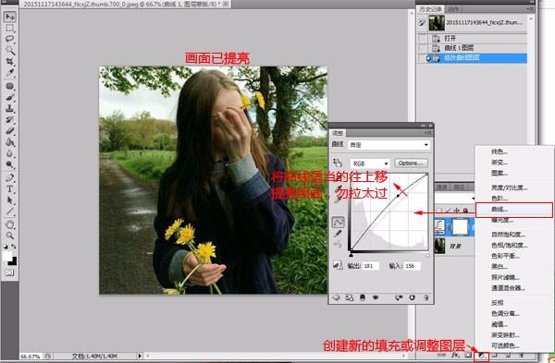Select the Clone Stamp tool
555x363 pixels.
10,108
